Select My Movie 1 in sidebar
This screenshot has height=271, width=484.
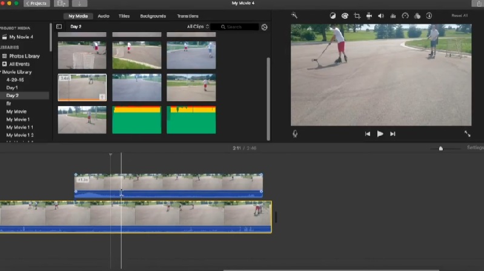tap(18, 119)
